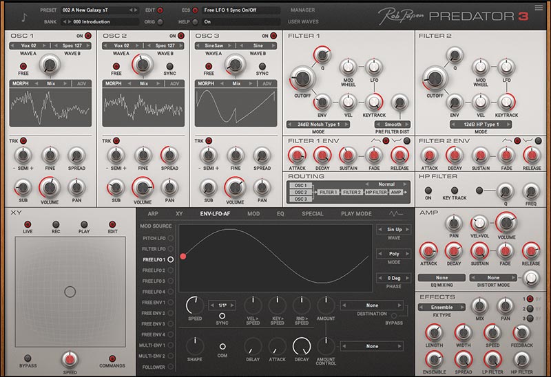Screen dimensions: 551x377
Task: Click the musical note icon in header
Action: (24, 17)
